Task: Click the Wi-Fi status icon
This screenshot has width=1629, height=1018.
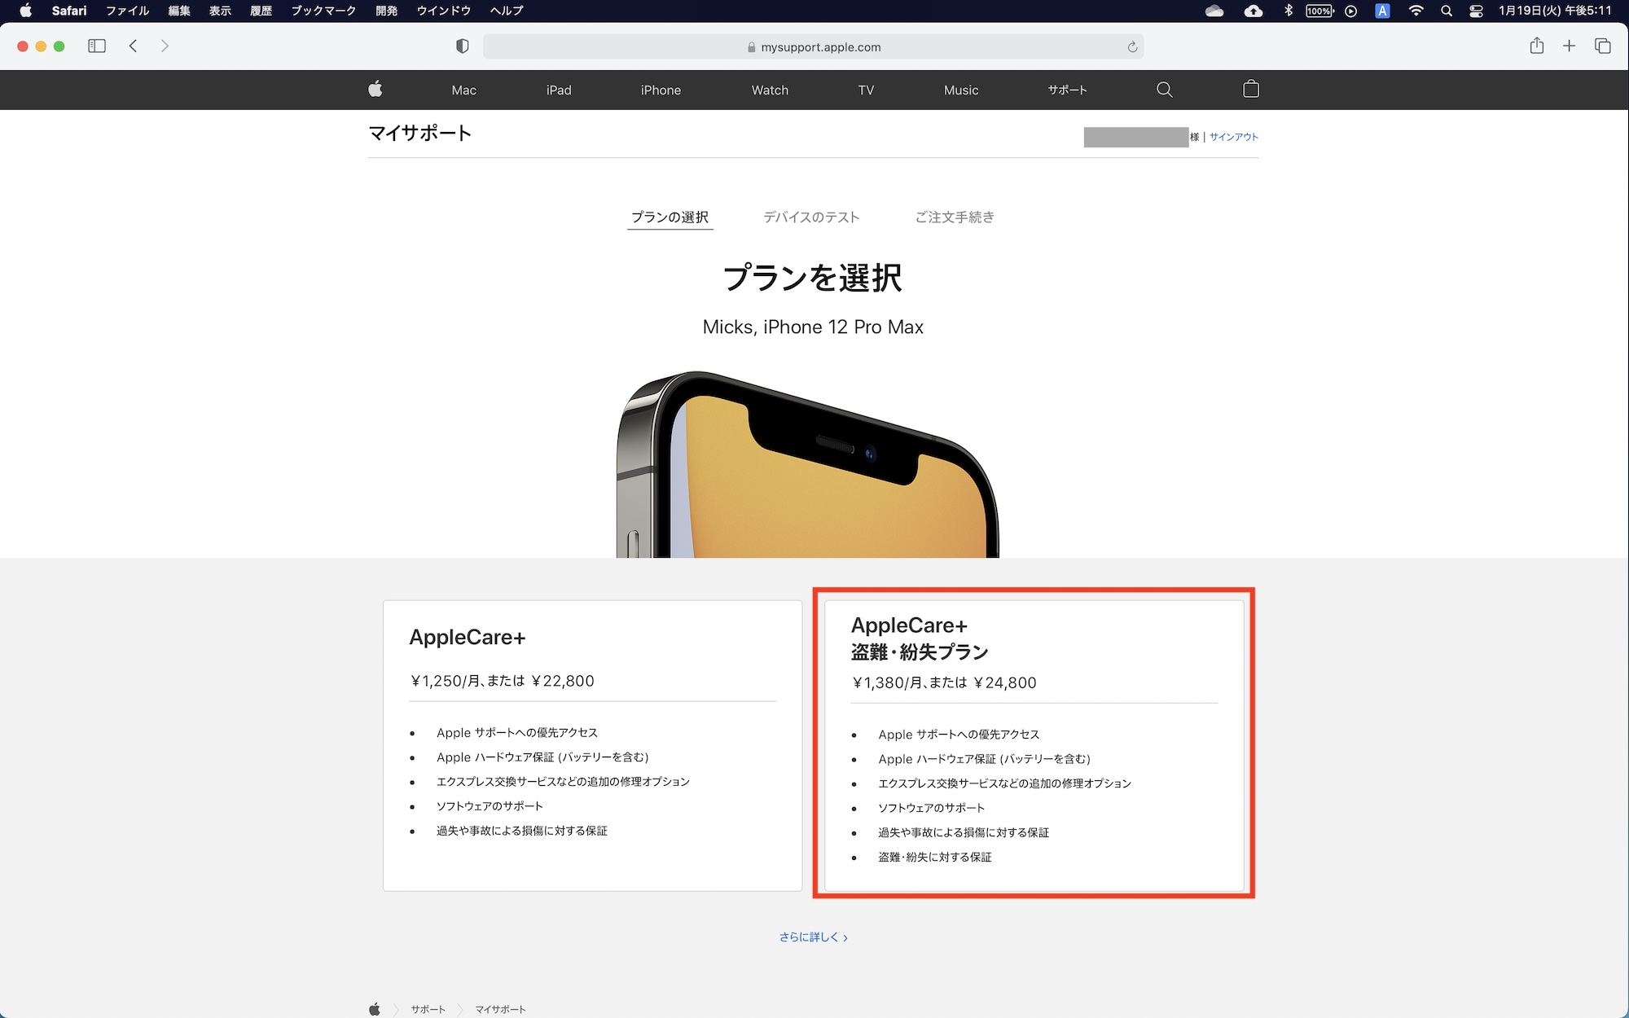Action: click(1416, 11)
